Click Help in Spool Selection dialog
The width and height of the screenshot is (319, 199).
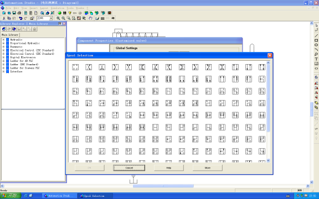(x=169, y=167)
